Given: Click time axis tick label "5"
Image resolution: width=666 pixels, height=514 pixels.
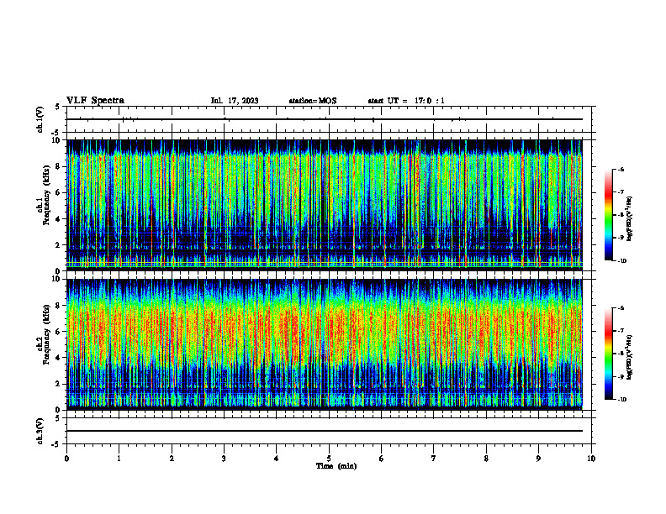Looking at the screenshot, I should point(329,459).
